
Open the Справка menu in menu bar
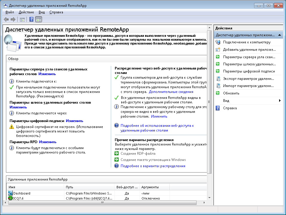pos(56,12)
